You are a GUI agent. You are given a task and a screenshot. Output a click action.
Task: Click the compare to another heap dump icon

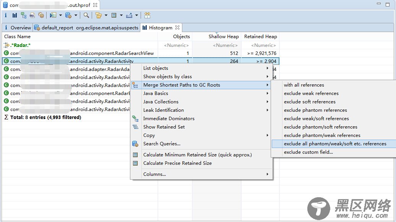[x=147, y=15]
